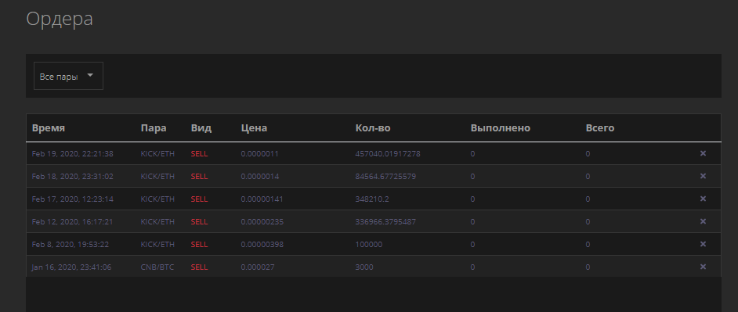Click the quantity '3000'
Image resolution: width=738 pixels, height=312 pixels.
[x=364, y=267]
